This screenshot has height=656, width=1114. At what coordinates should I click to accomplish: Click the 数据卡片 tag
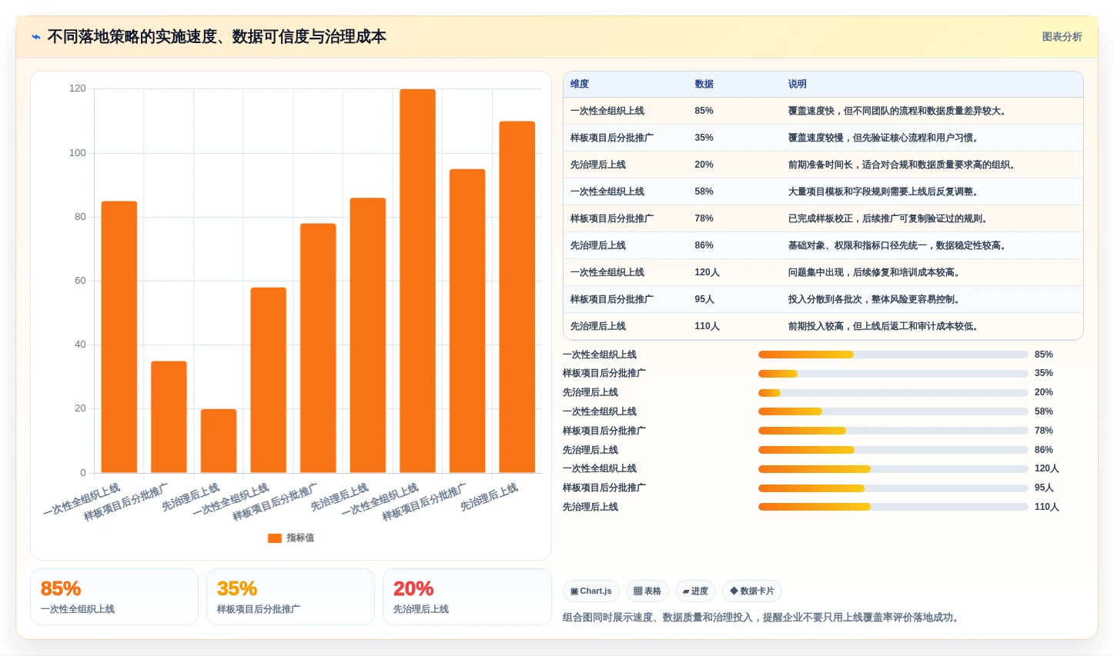tap(752, 591)
